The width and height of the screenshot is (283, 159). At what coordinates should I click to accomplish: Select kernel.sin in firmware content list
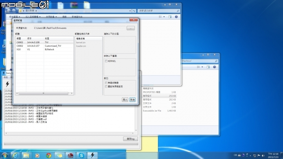tap(81, 42)
